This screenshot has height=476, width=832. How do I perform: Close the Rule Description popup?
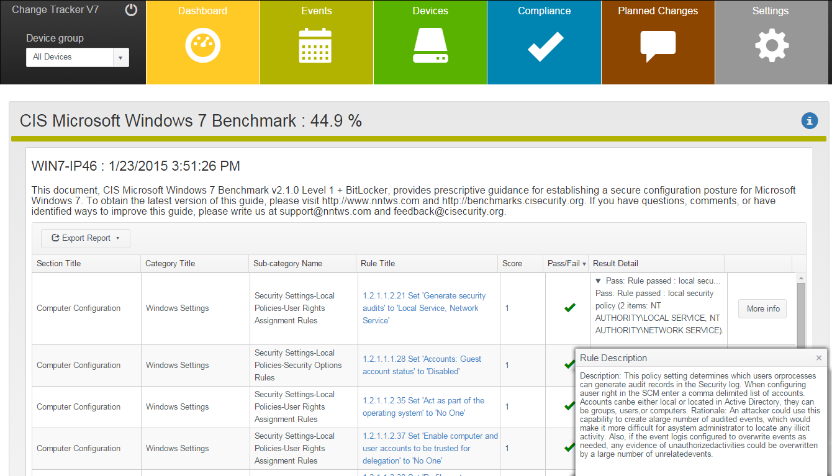819,358
